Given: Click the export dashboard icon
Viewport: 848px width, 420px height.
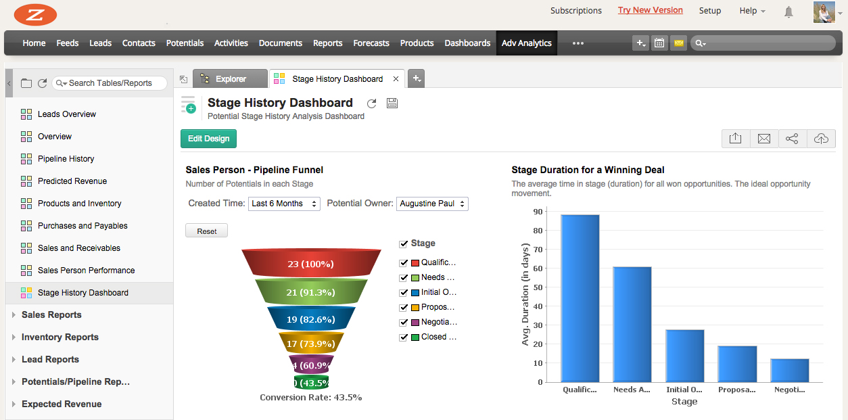Looking at the screenshot, I should [736, 139].
